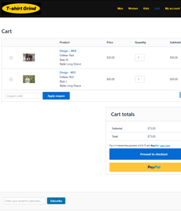Proceed to checkout
181x211 pixels.
click(145, 154)
